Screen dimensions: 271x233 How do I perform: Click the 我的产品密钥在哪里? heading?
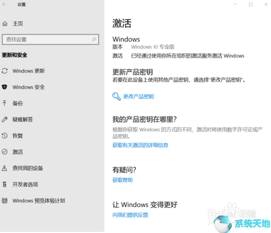tap(144, 120)
